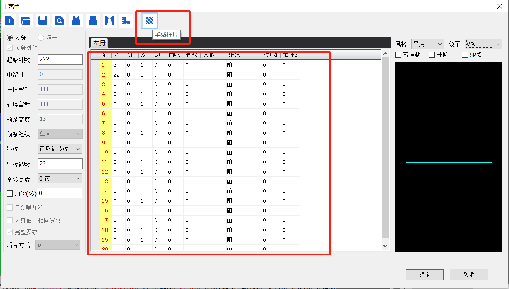Viewport: 509px width, 289px height.
Task: Toggle the 大身对称 checkbox
Action: [10, 48]
